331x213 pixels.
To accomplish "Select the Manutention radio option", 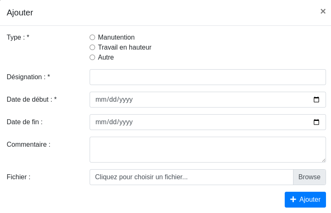I will click(x=93, y=38).
